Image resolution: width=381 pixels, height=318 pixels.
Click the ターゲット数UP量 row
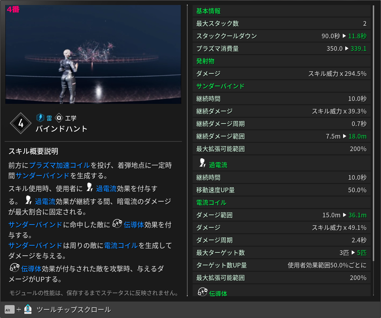[x=282, y=265]
